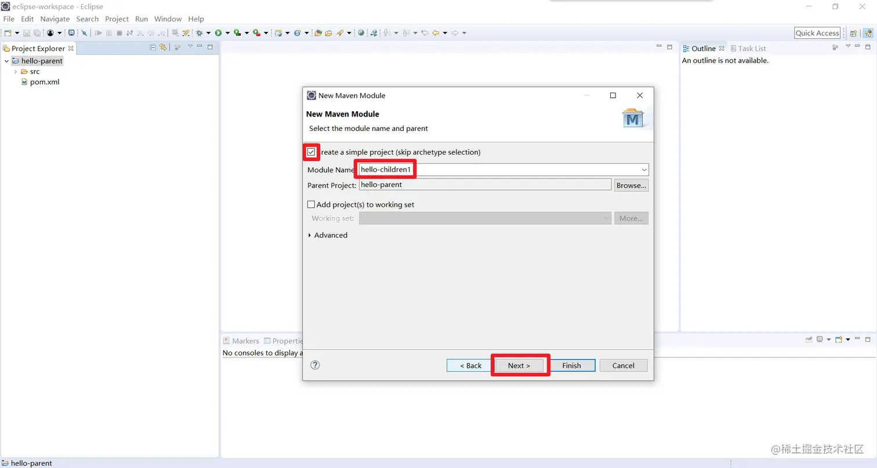This screenshot has height=468, width=877.
Task: Click the New wizard toolbar icon
Action: [8, 33]
